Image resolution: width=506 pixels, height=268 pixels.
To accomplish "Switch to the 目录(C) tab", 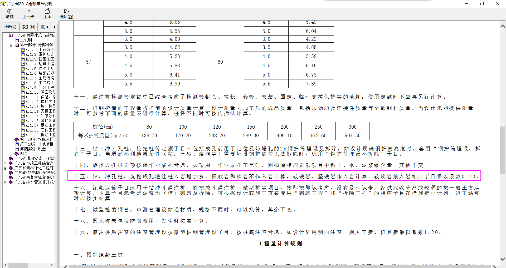I will point(9,26).
